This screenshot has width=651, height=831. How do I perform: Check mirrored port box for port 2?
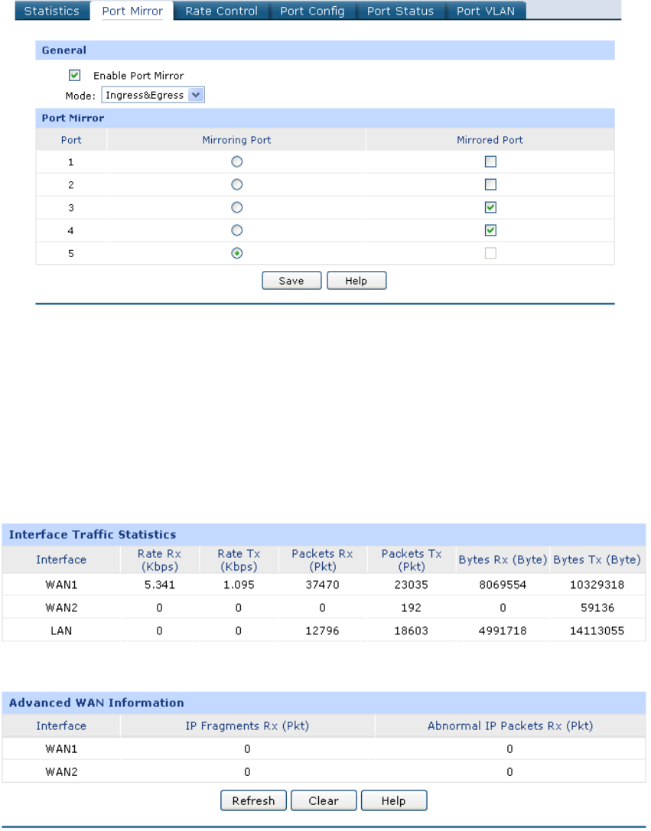coord(490,184)
